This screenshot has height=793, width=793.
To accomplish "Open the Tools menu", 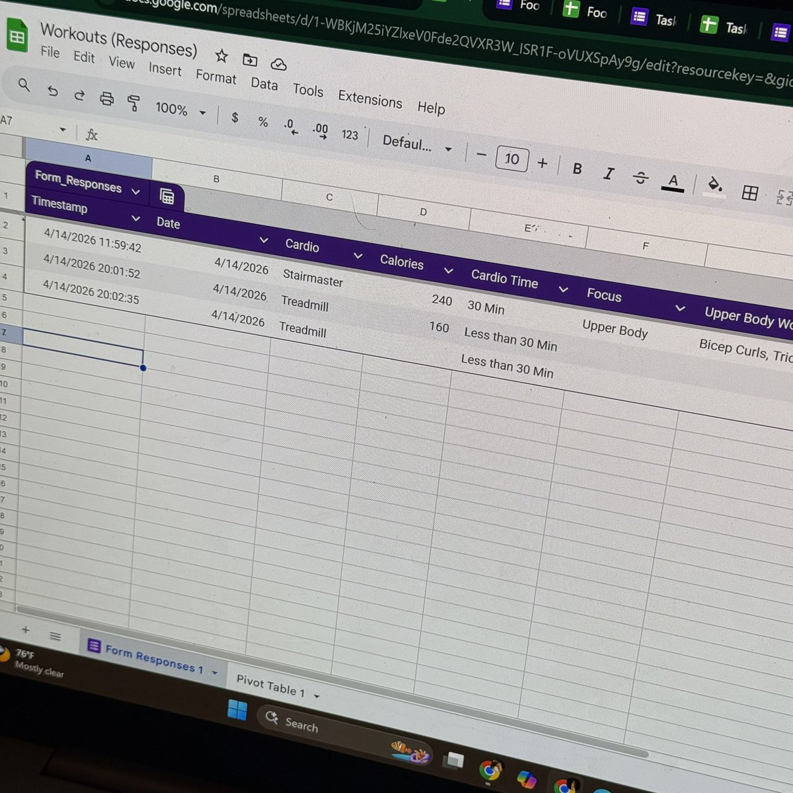I will pyautogui.click(x=308, y=91).
